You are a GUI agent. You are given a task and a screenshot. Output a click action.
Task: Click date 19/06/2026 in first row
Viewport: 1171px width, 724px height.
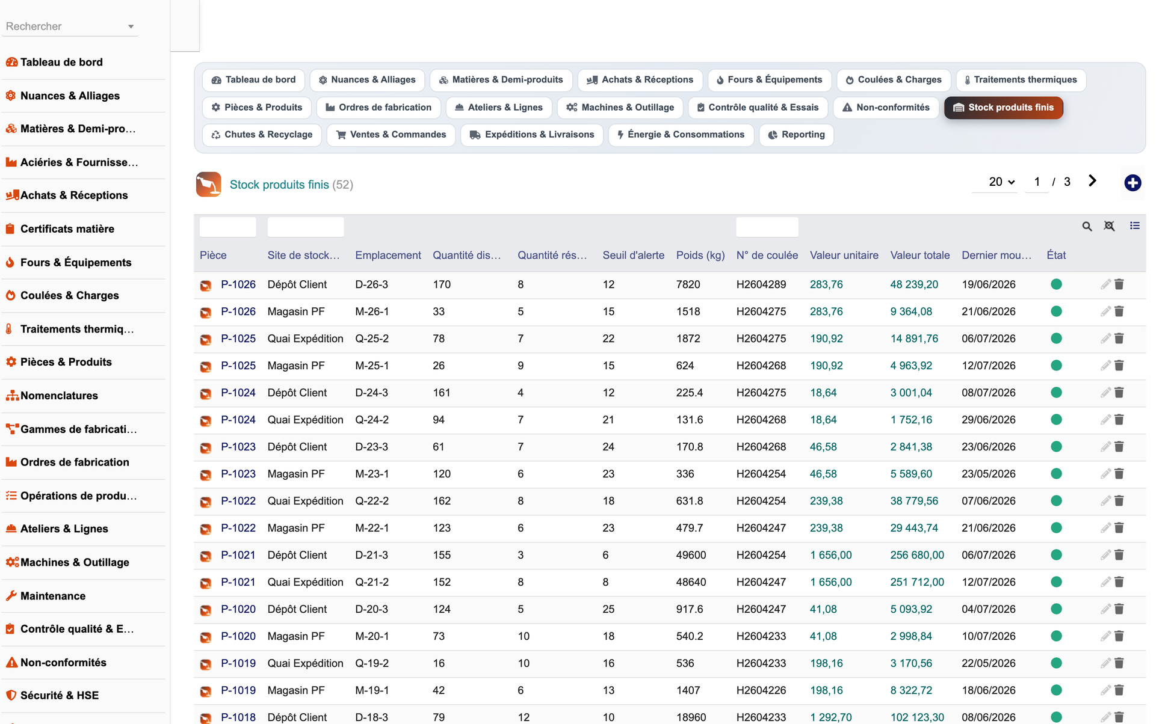pos(989,284)
